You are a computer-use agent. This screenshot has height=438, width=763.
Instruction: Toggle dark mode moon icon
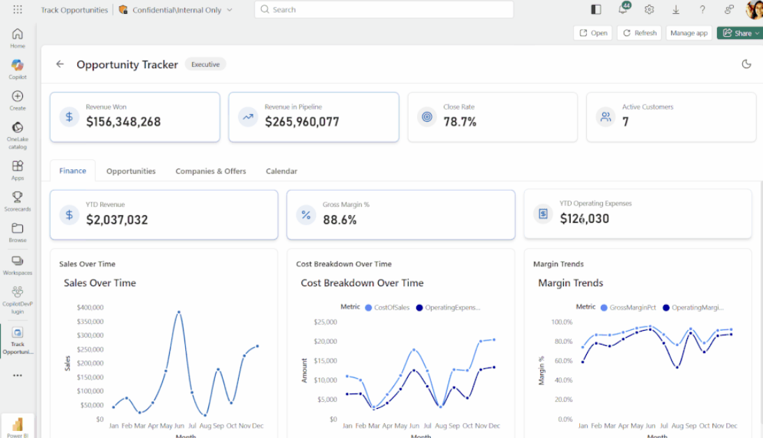pos(746,64)
